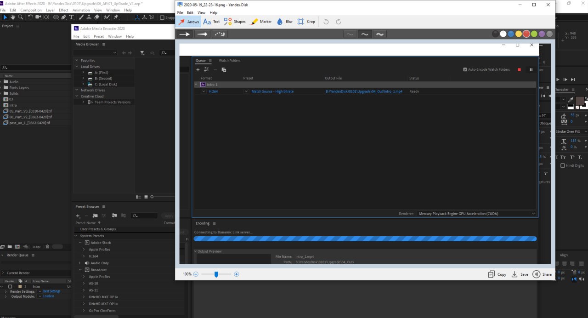The image size is (588, 318).
Task: Choose the red color swatch
Action: click(526, 34)
